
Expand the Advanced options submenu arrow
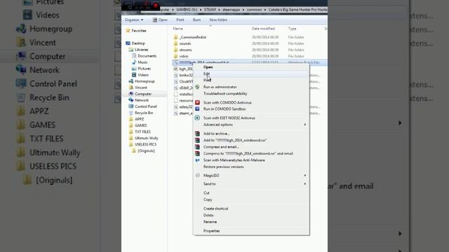point(305,125)
